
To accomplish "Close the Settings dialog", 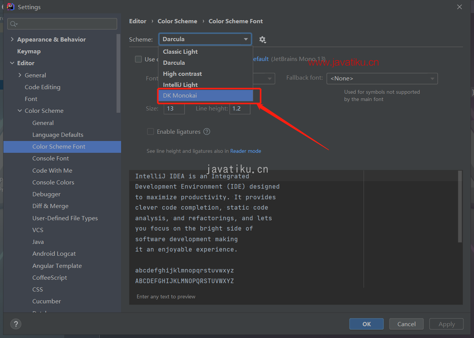I will click(x=460, y=7).
